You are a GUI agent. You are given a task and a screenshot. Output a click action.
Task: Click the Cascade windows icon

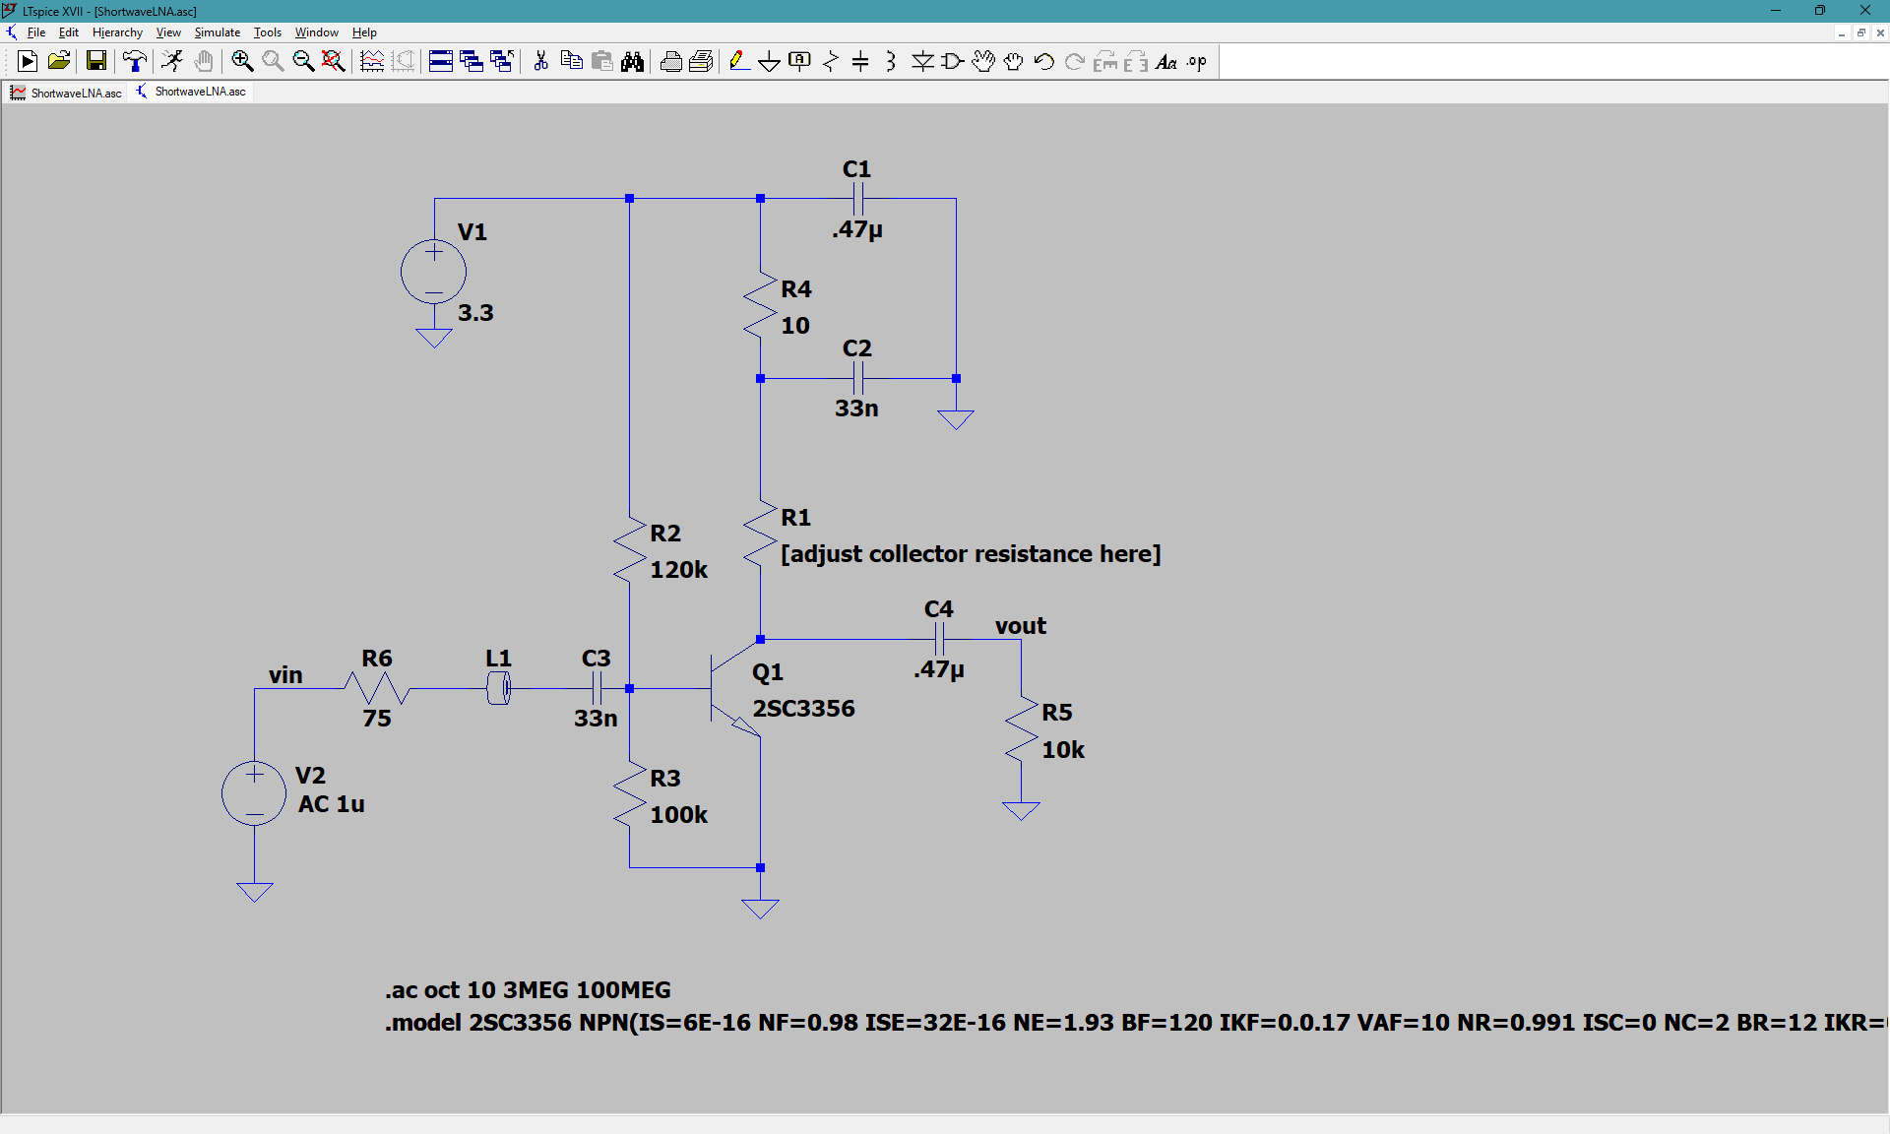tap(472, 62)
